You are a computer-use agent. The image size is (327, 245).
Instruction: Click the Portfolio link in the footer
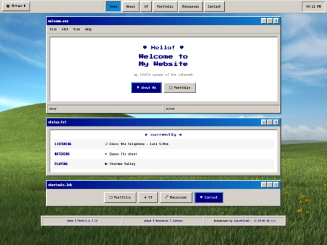[84, 221]
